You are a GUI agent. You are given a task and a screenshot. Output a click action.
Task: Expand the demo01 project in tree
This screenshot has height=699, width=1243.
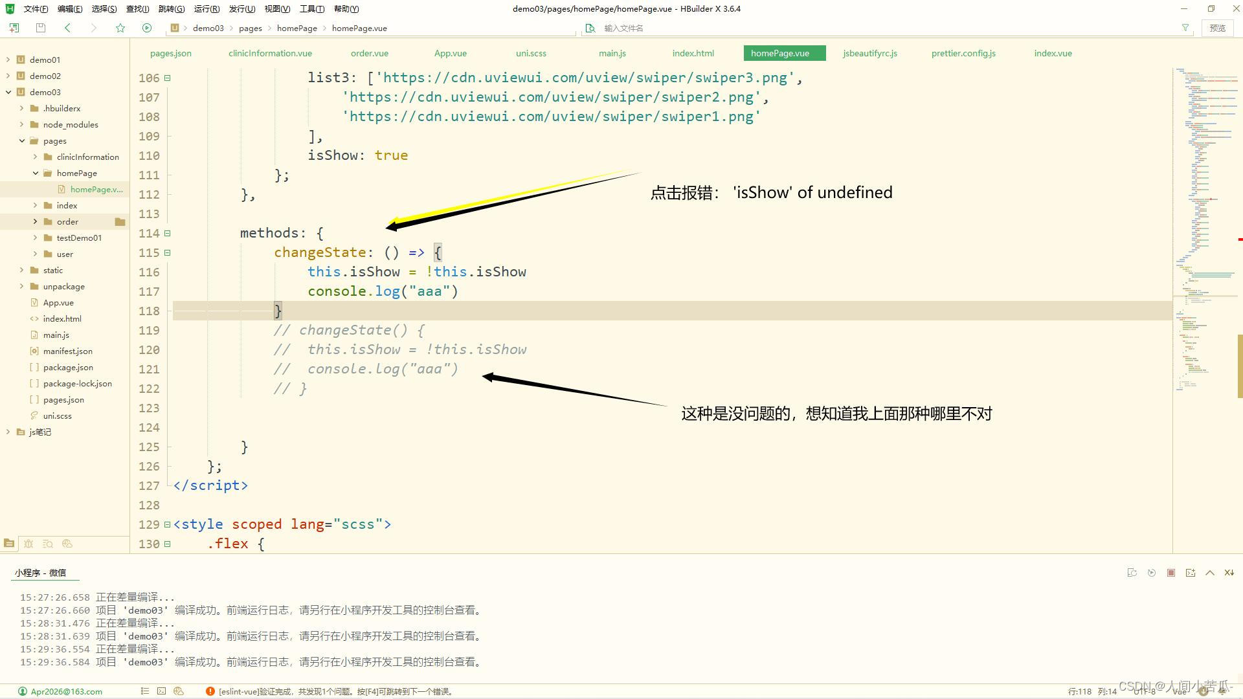[x=8, y=60]
